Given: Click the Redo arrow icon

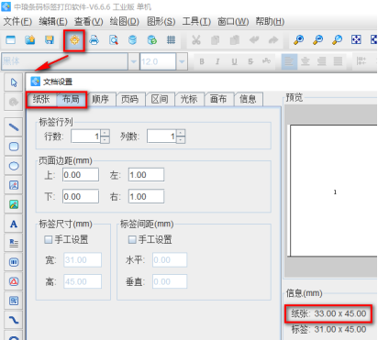Looking at the screenshot, I should 273,39.
